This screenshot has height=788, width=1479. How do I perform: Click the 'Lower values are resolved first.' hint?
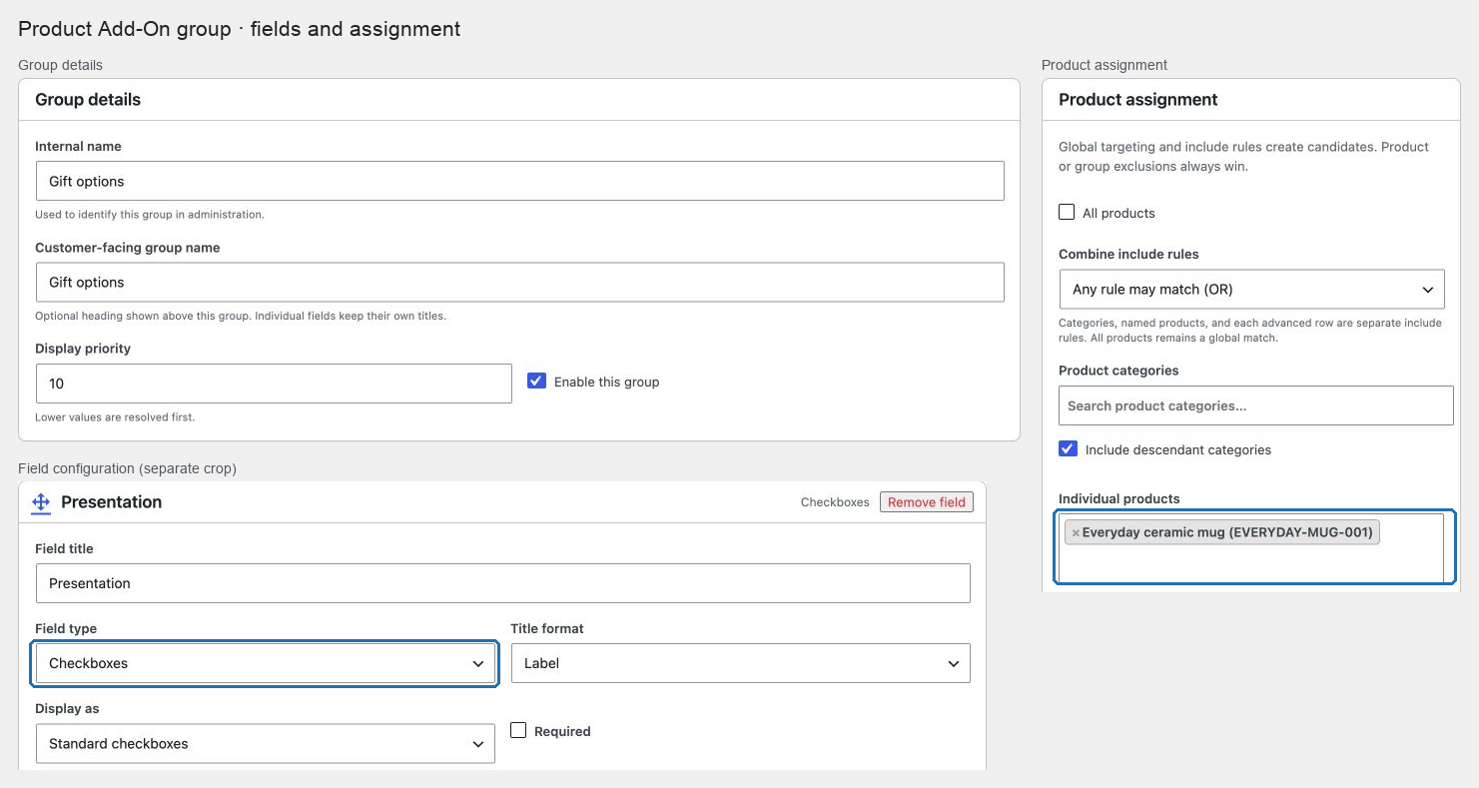(x=115, y=417)
